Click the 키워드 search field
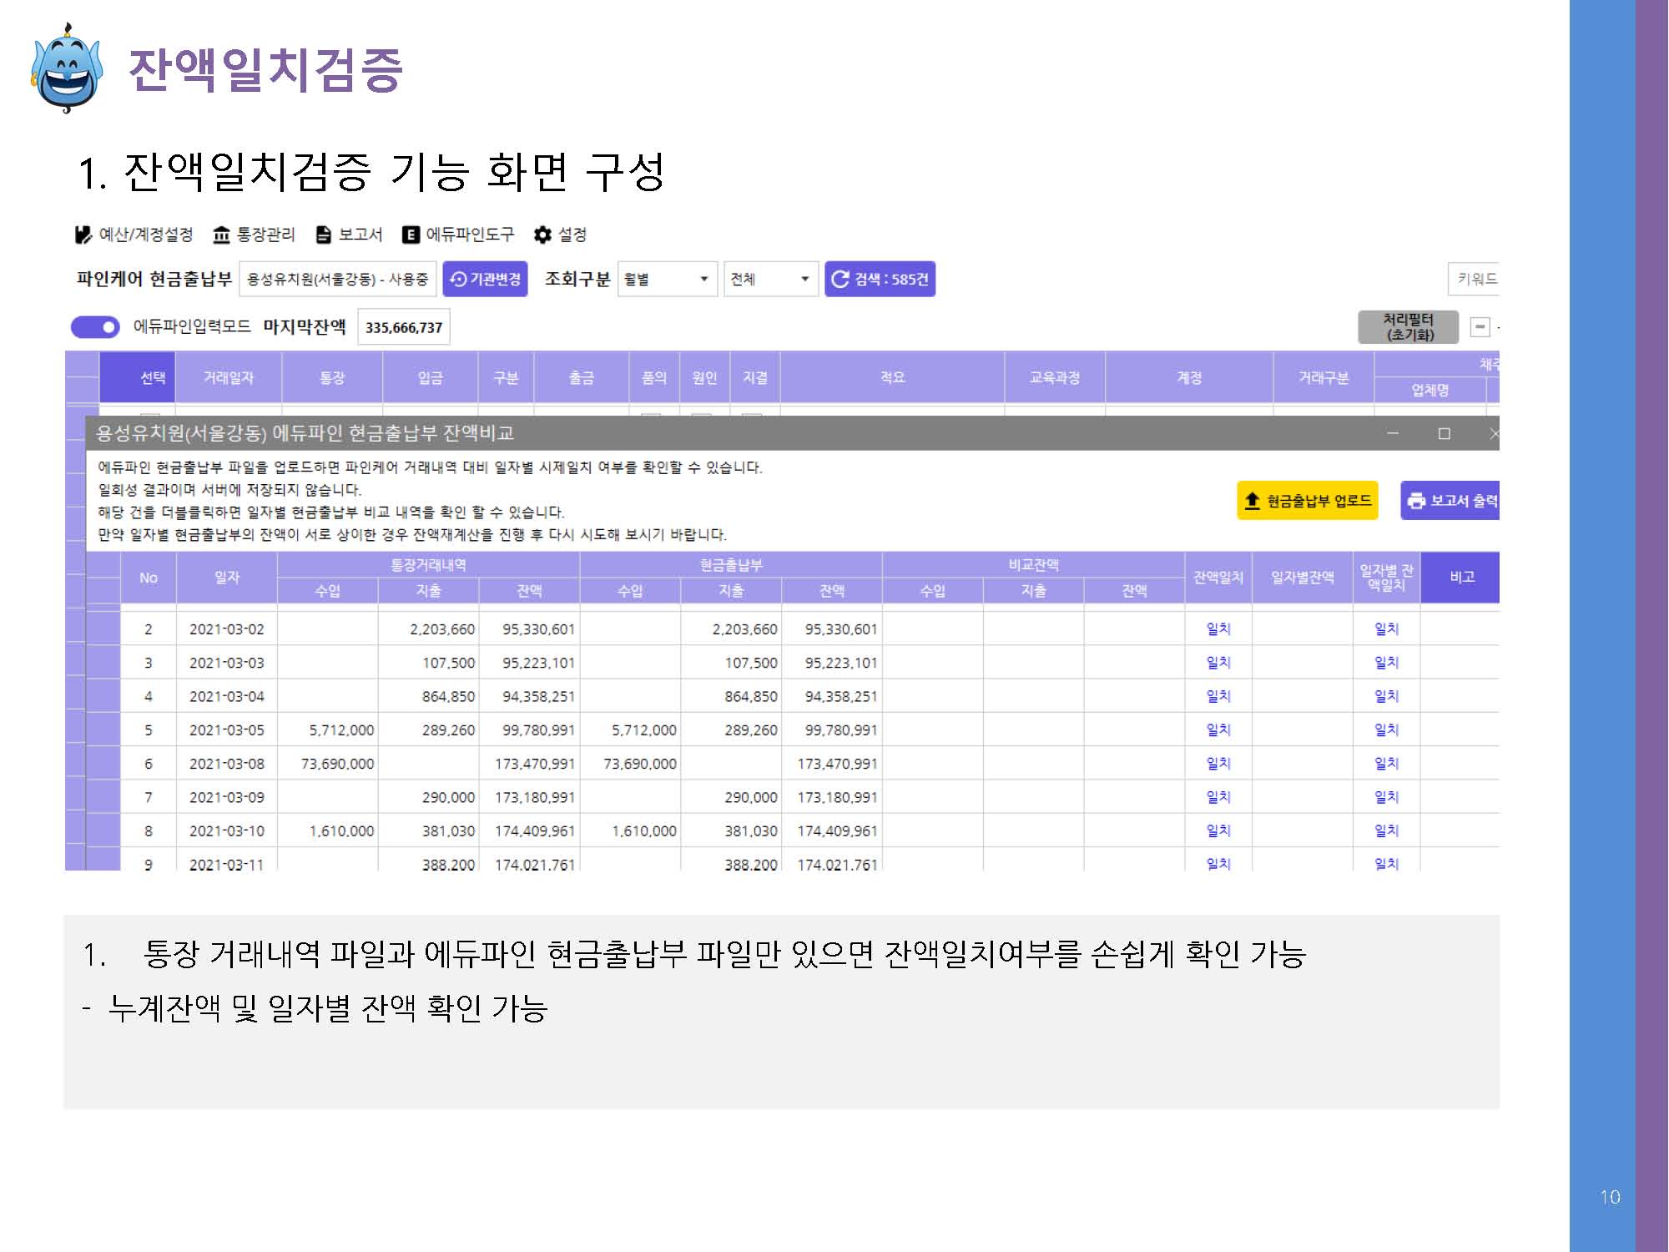 [1475, 279]
